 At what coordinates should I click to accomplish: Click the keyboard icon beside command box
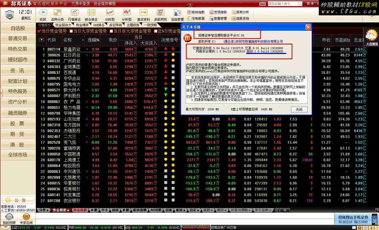[263, 4]
